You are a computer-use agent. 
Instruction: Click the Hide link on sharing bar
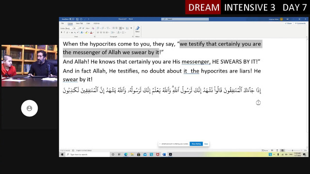pos(206,144)
